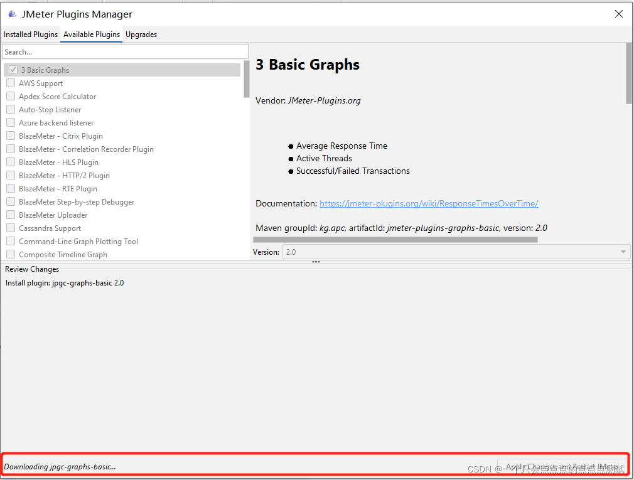
Task: Close the JMeter Plugins Manager window
Action: click(x=619, y=14)
